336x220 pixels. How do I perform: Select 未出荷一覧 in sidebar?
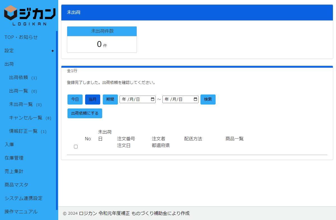click(x=21, y=104)
